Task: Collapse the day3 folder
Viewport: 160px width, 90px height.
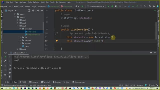Action: (x=17, y=26)
